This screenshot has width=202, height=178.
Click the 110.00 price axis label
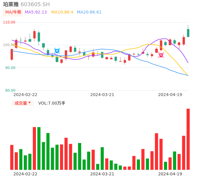pos(9,22)
